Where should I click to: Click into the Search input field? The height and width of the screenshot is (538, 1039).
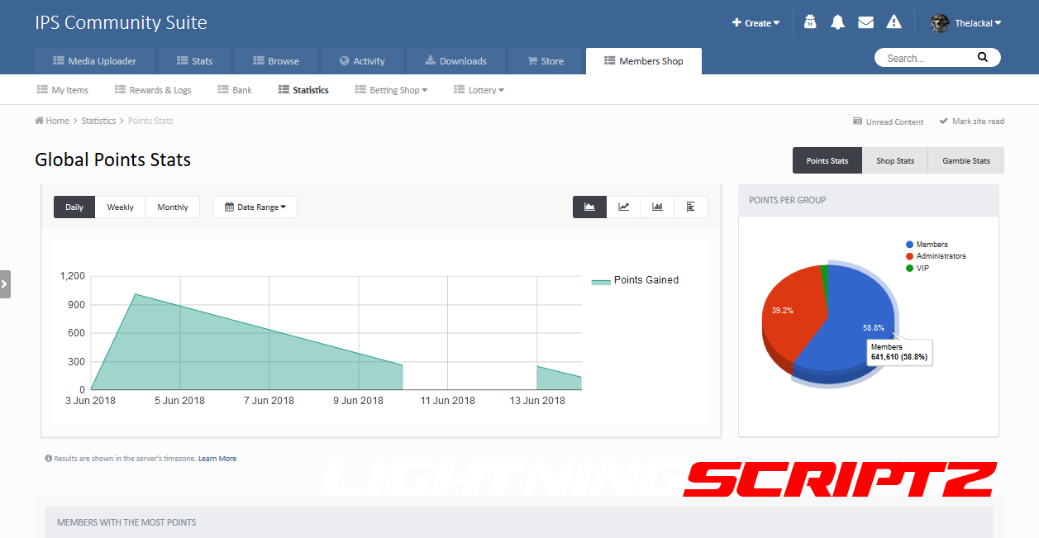pos(926,58)
